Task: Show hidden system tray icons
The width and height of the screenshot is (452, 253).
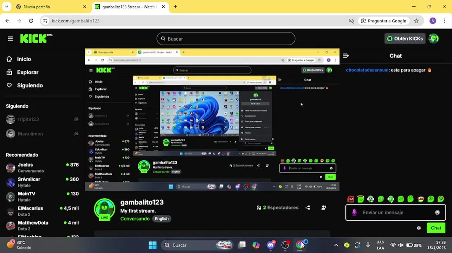Action: pyautogui.click(x=336, y=245)
